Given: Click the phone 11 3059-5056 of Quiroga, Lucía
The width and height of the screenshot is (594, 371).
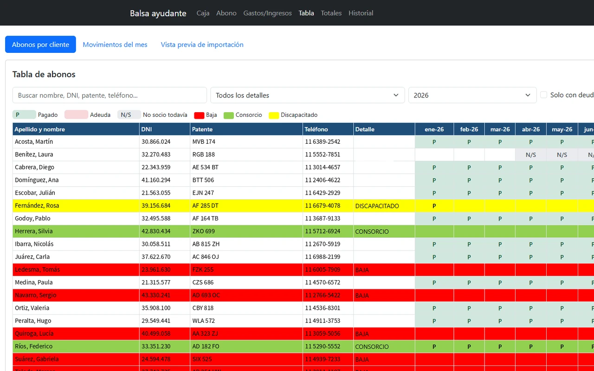Looking at the screenshot, I should point(328,334).
